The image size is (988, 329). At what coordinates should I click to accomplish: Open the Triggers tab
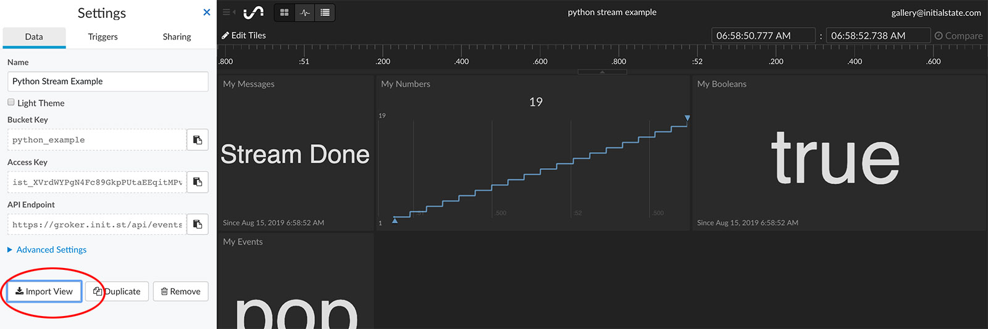click(x=103, y=37)
